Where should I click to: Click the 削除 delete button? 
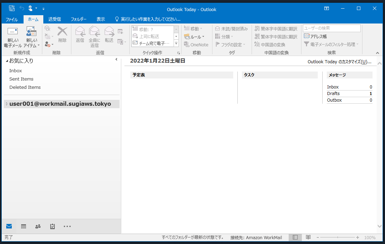(62, 35)
